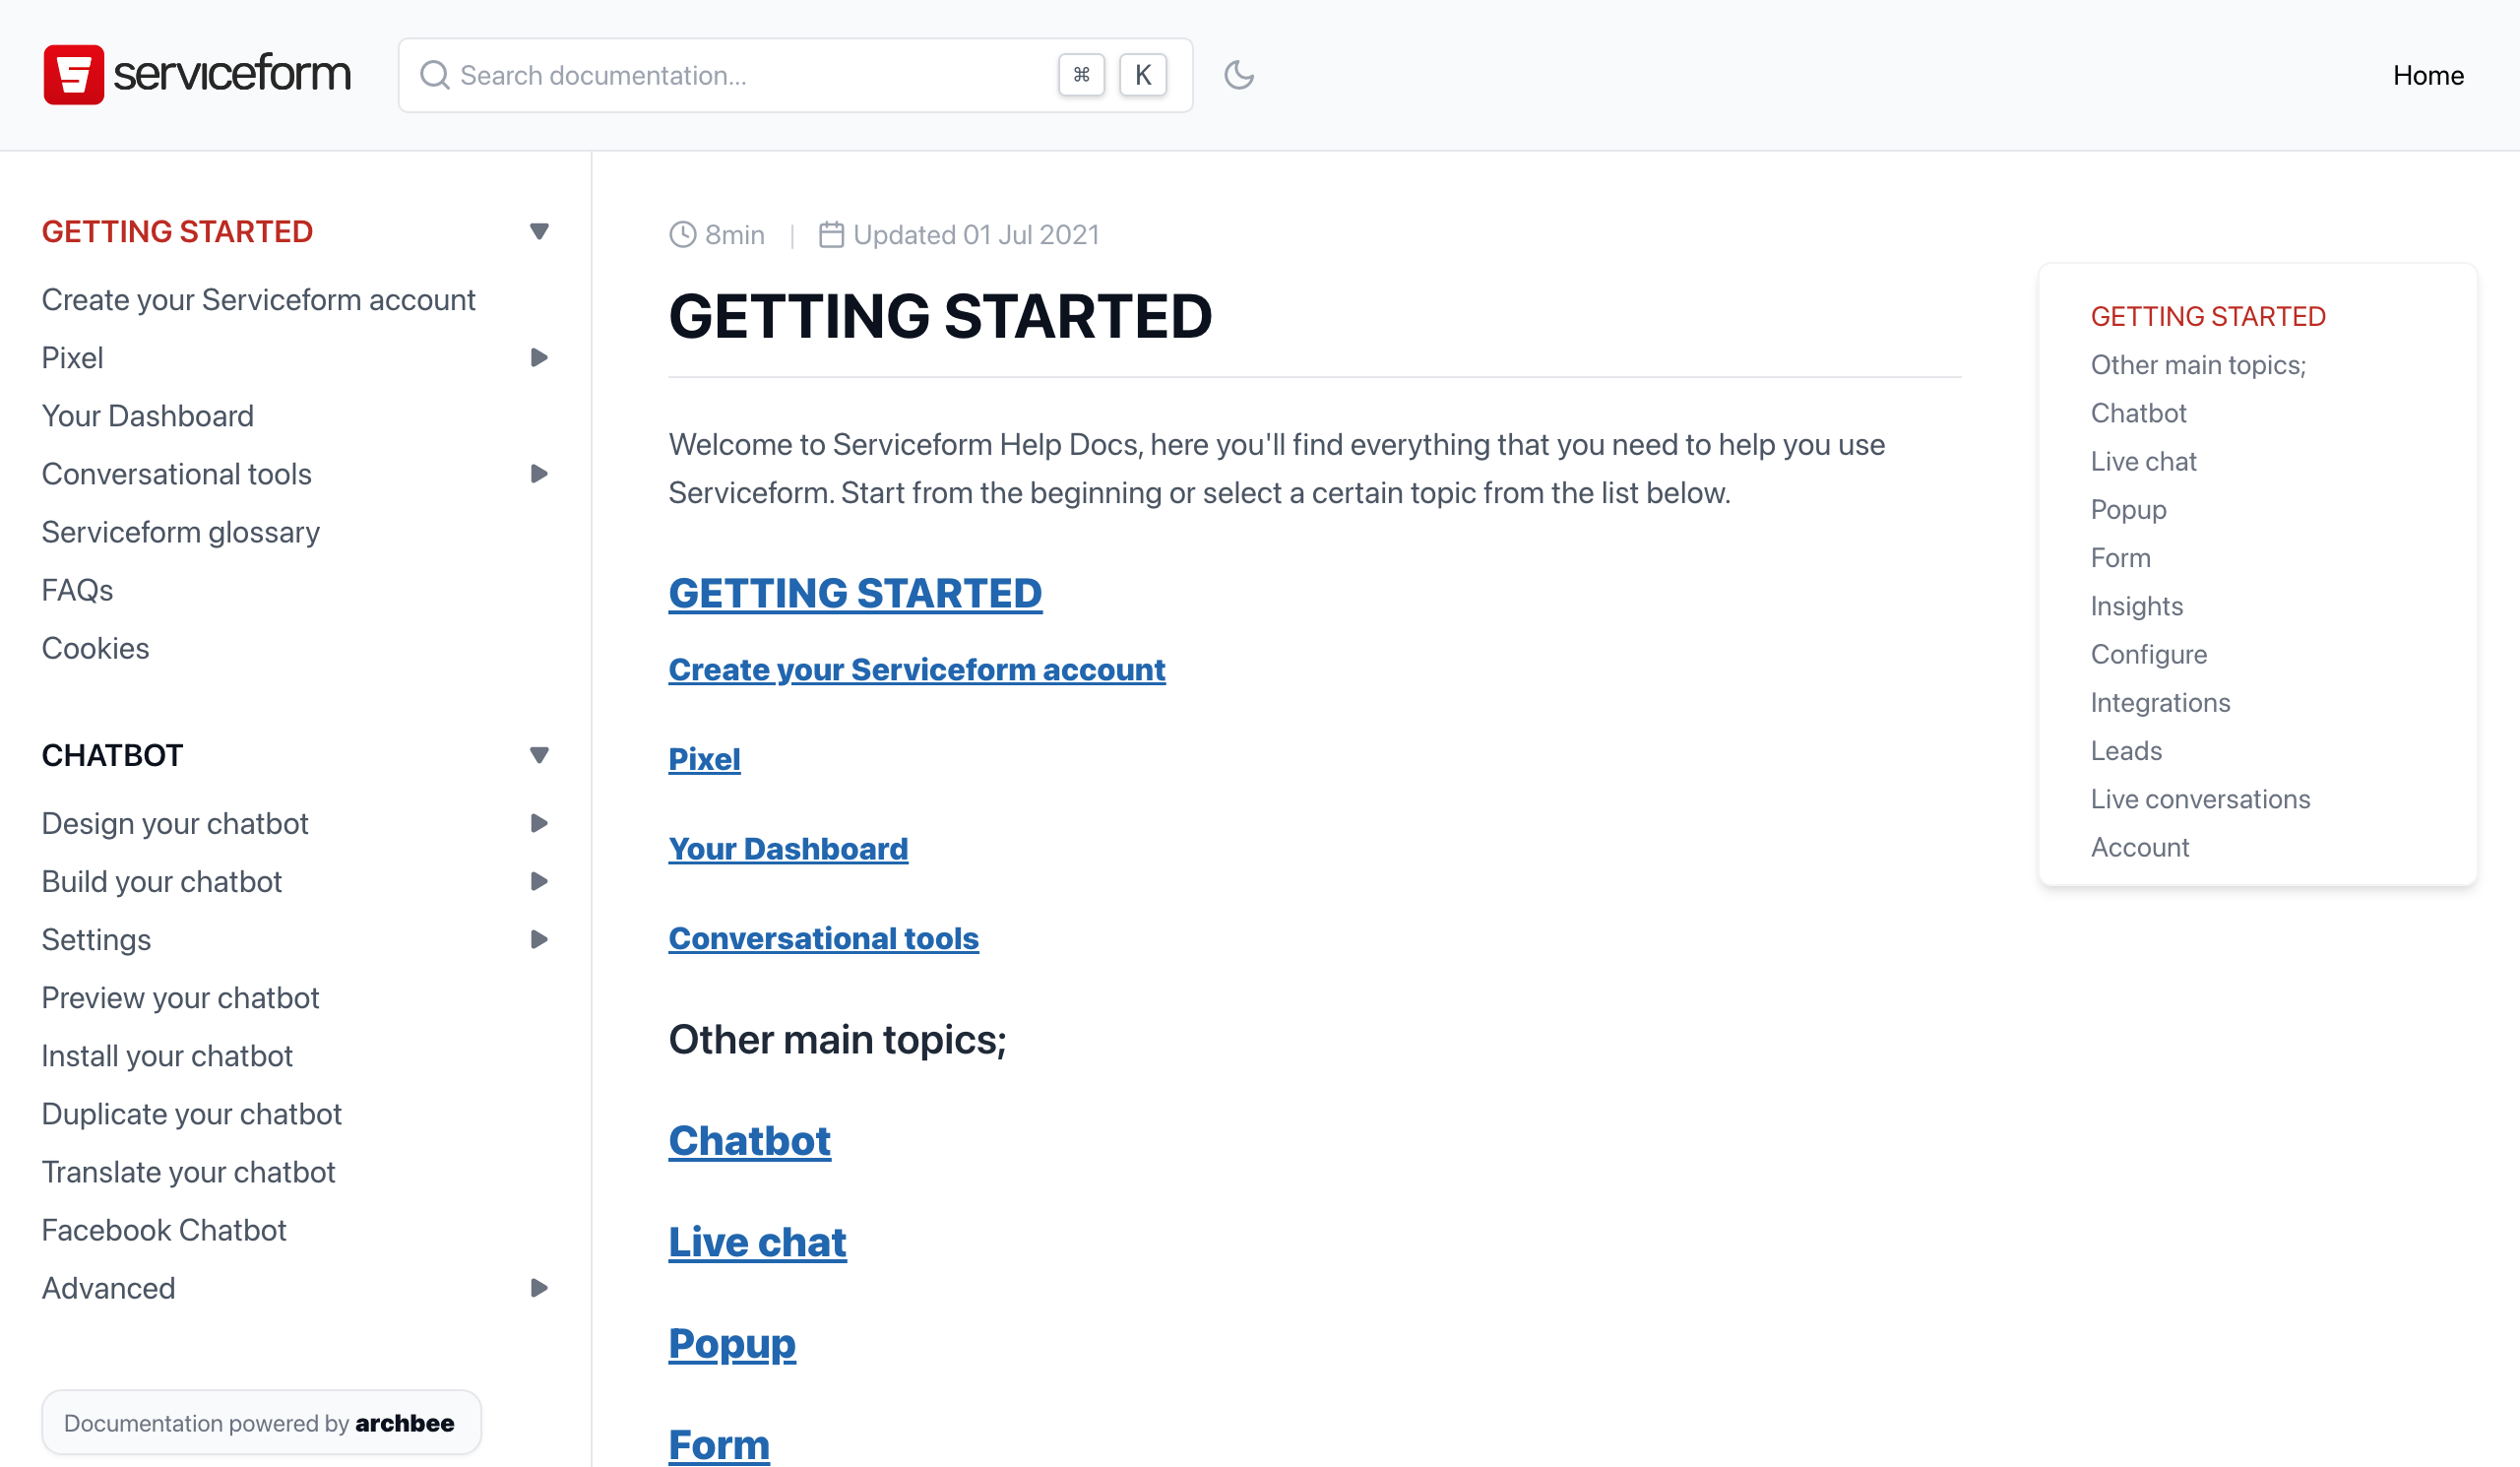Image resolution: width=2520 pixels, height=1467 pixels.
Task: Jump to Live chat in outline
Action: 2143,461
